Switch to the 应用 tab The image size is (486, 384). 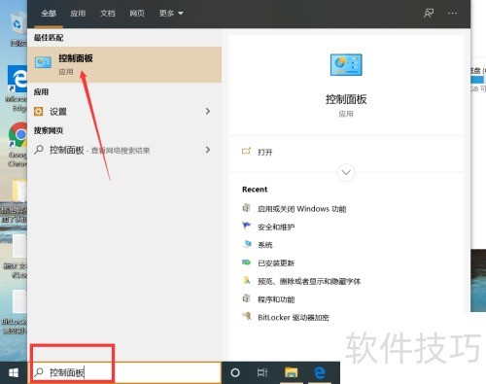coord(78,14)
